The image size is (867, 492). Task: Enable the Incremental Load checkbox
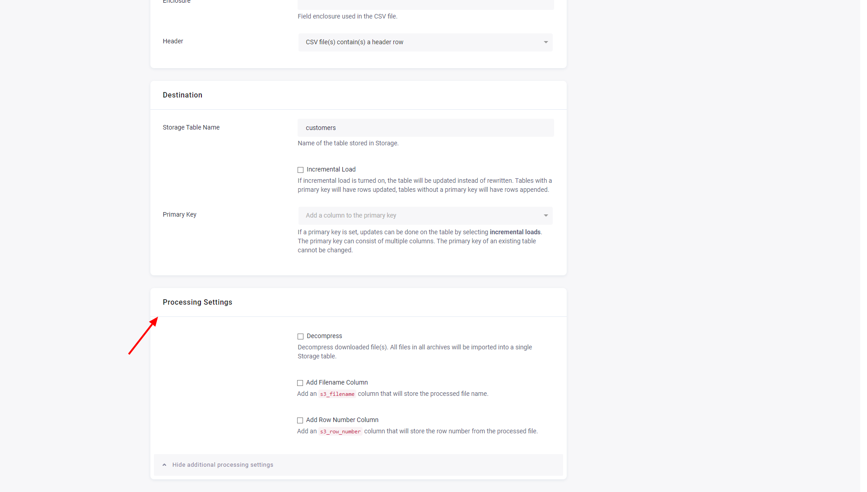pyautogui.click(x=300, y=170)
